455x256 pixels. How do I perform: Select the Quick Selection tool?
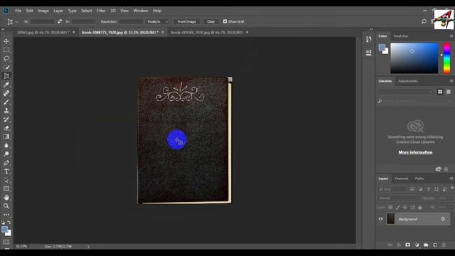6,68
